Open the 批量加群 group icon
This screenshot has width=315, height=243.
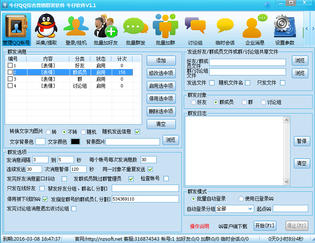[x=165, y=29]
